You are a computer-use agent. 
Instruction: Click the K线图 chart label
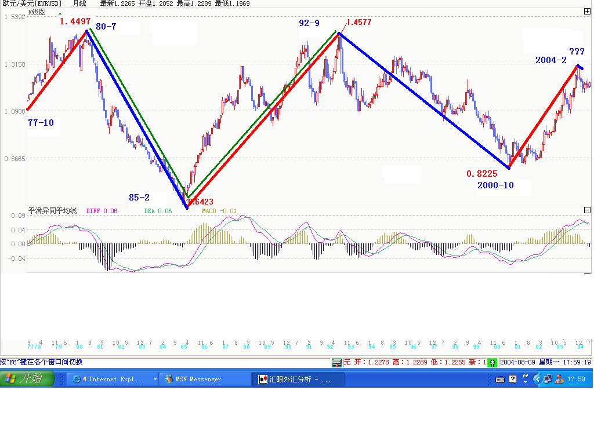37,12
